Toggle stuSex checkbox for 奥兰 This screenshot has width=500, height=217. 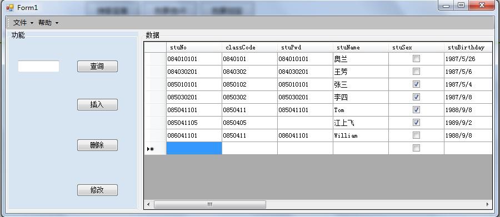click(416, 59)
